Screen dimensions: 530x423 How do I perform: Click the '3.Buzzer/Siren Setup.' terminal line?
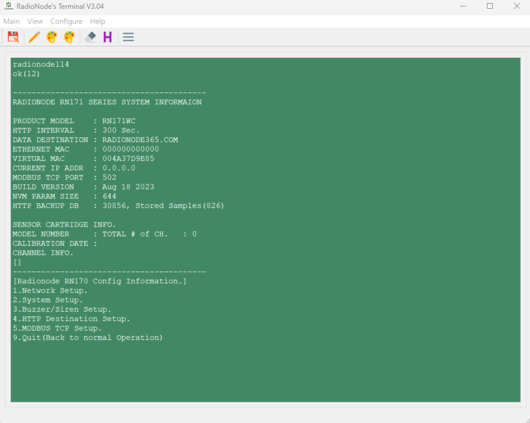[x=62, y=309]
